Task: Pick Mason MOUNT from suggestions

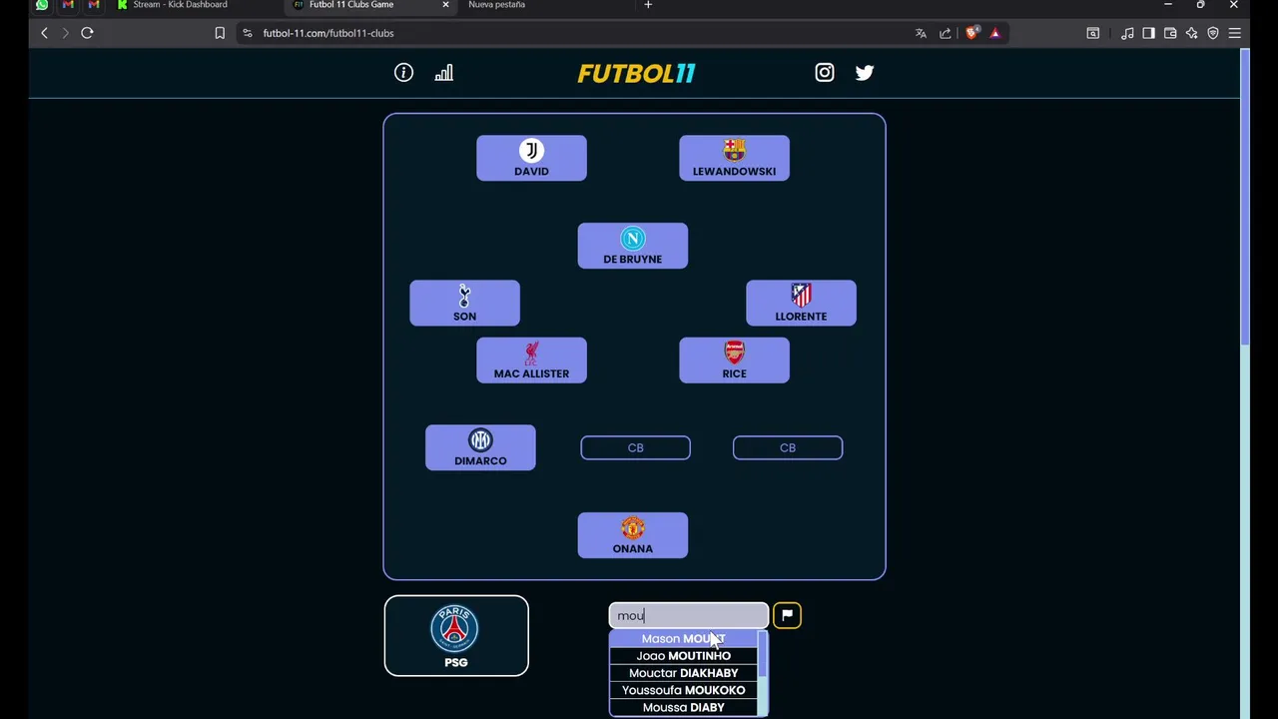Action: [x=684, y=639]
